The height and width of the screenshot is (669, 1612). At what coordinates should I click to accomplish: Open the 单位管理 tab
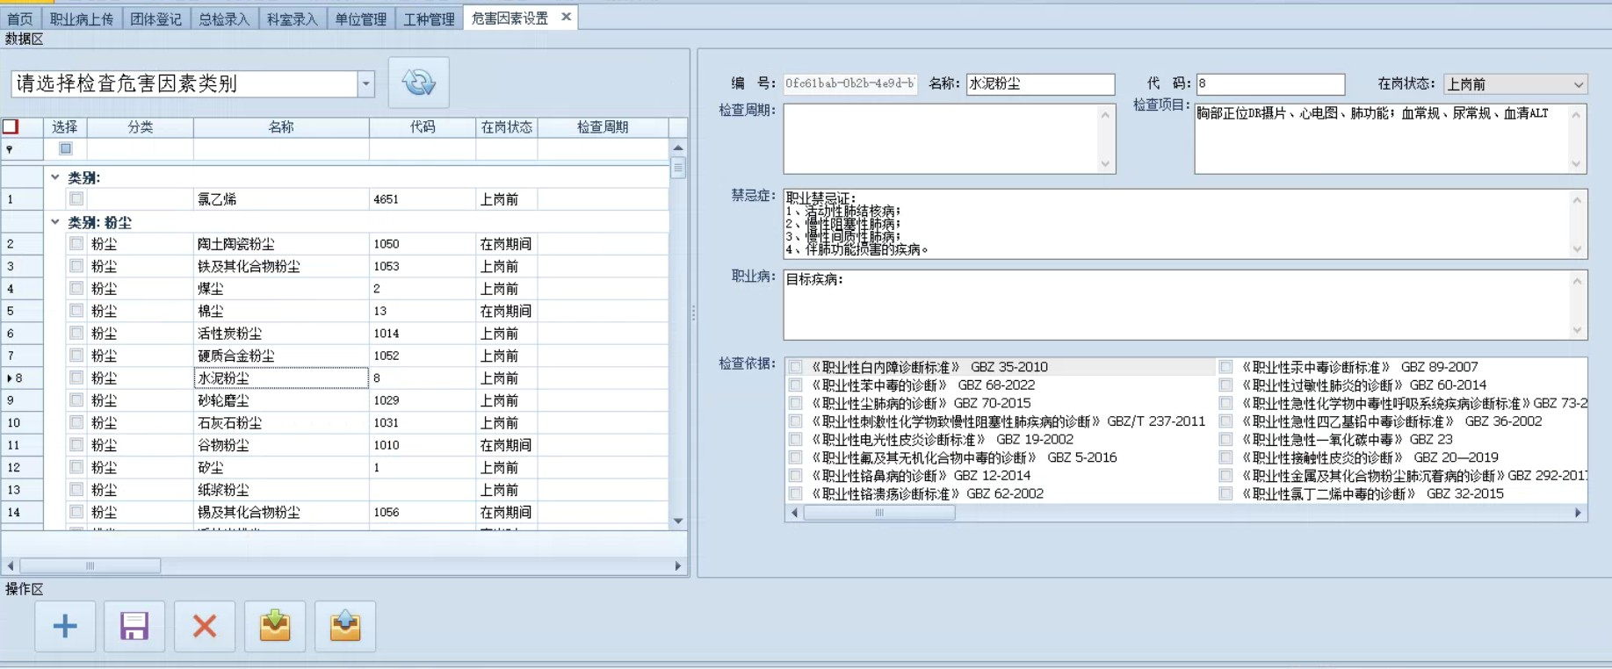click(360, 18)
